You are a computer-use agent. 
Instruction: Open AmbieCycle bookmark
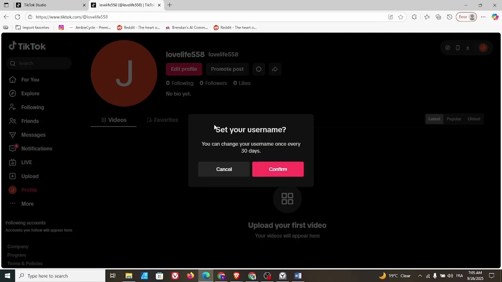pos(90,27)
